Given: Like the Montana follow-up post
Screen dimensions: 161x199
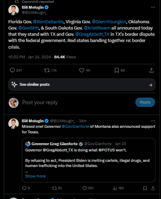Looking at the screenshot, I should (x=85, y=188).
